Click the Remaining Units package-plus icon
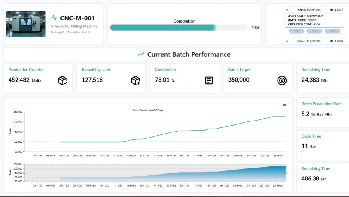The image size is (349, 197). point(135,80)
